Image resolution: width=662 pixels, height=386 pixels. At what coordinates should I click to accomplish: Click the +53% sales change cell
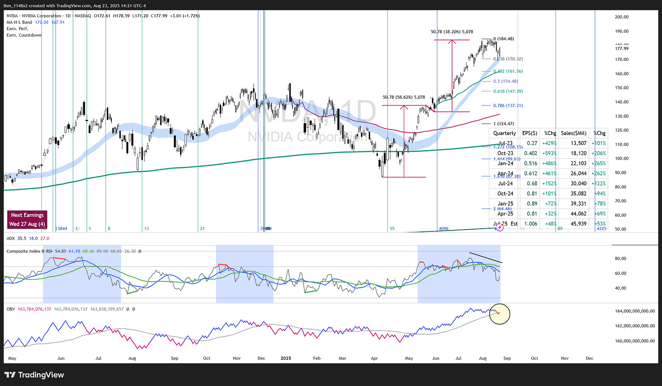[600, 224]
